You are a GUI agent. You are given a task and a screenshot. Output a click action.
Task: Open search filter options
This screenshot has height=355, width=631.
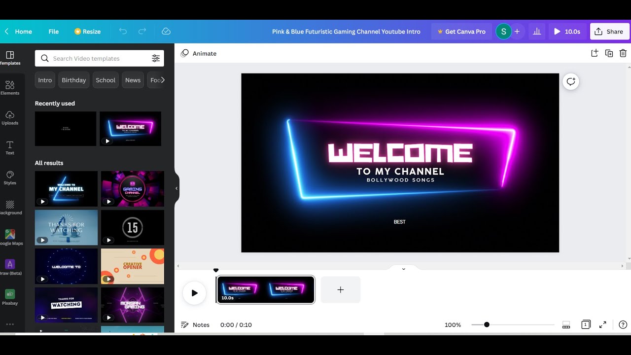[156, 58]
